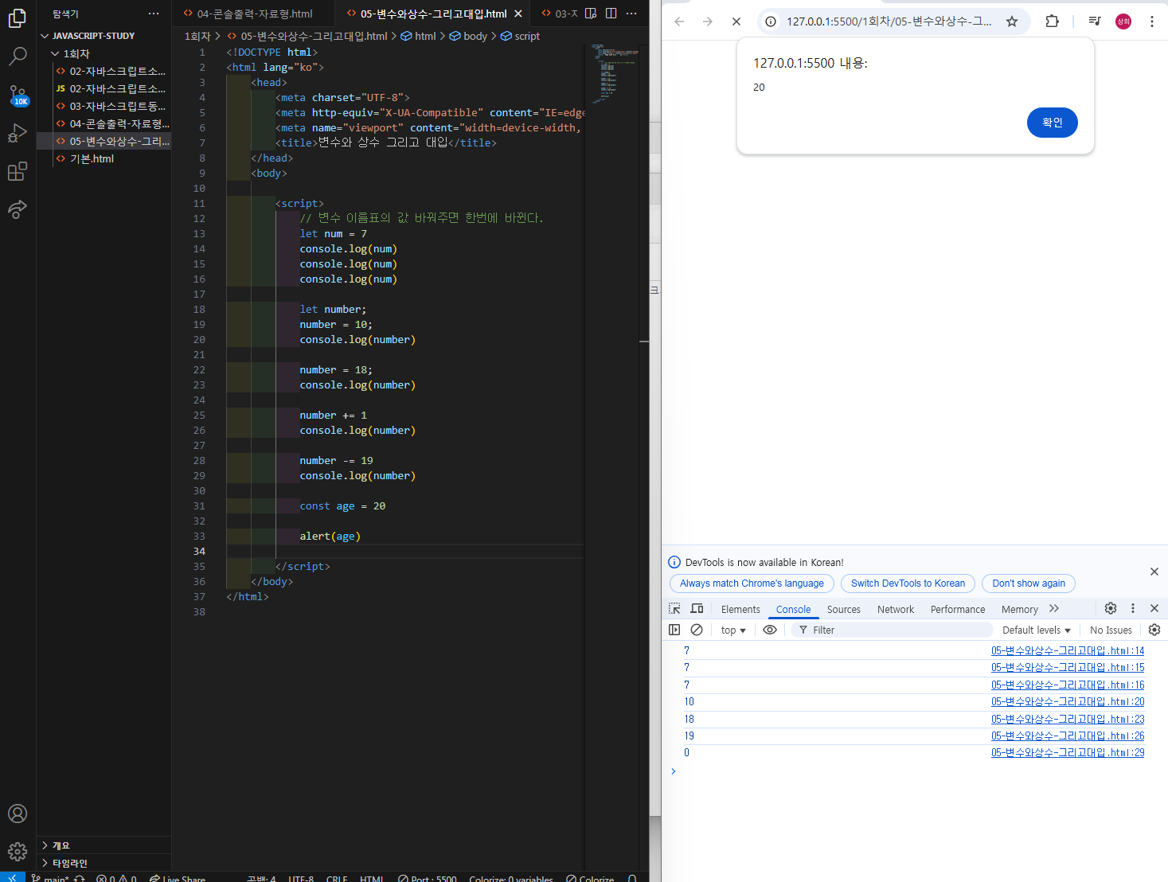Image resolution: width=1168 pixels, height=882 pixels.
Task: Open Chrome extensions puzzle icon
Action: (x=1052, y=21)
